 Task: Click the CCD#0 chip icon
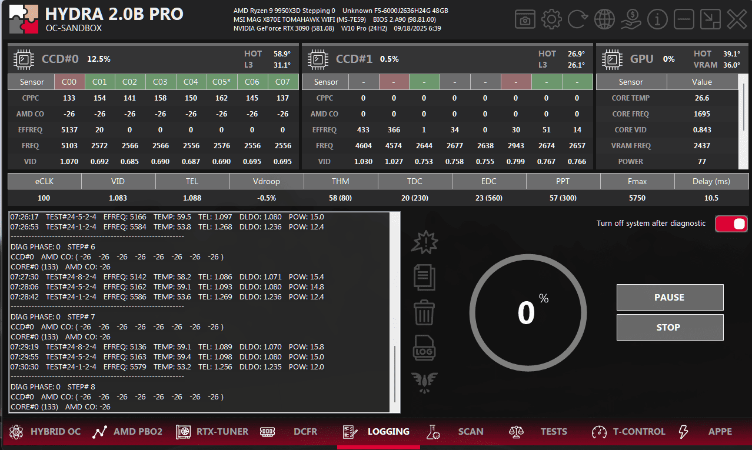[x=24, y=59]
